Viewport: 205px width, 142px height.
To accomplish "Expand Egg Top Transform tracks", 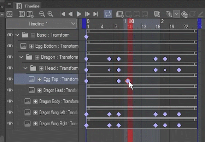I will pyautogui.click(x=39, y=79).
